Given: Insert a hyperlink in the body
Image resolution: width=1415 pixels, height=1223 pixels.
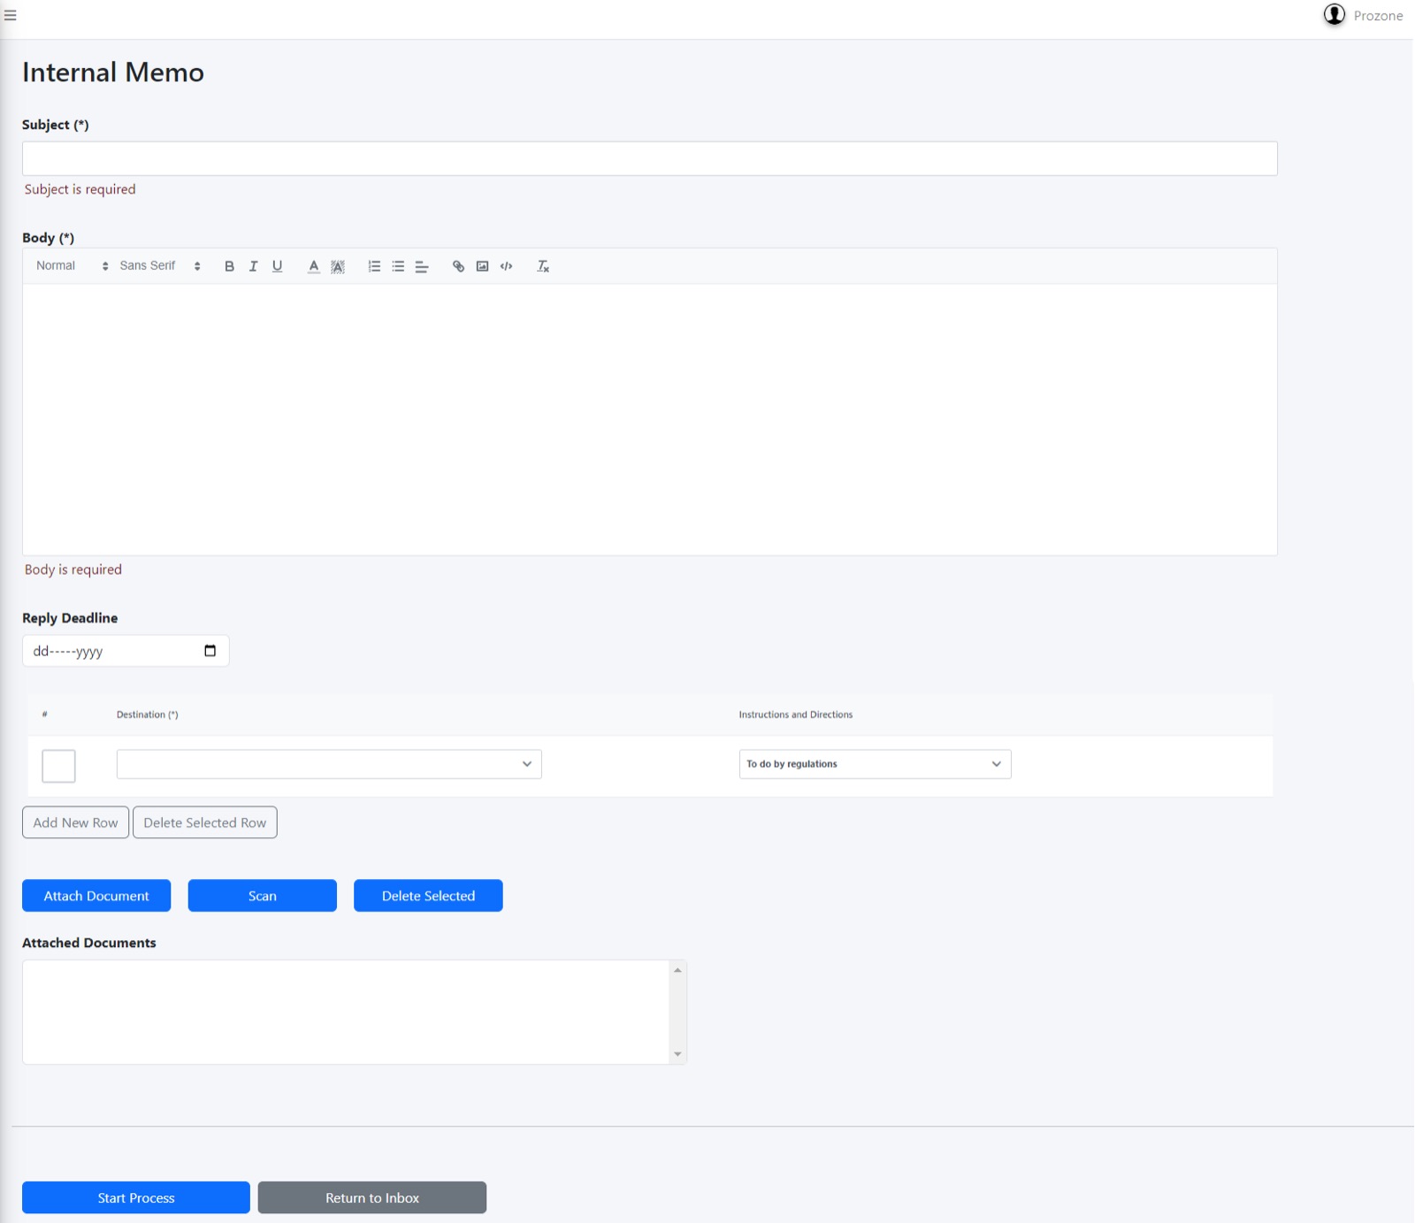Looking at the screenshot, I should [x=458, y=266].
